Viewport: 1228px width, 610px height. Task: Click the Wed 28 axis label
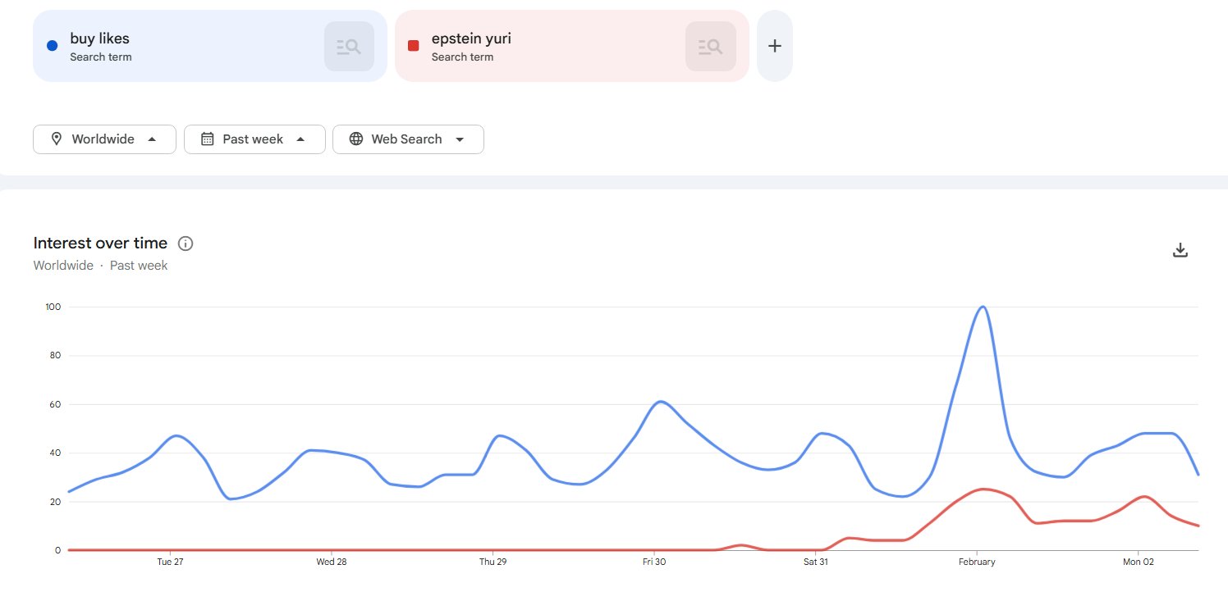click(331, 562)
